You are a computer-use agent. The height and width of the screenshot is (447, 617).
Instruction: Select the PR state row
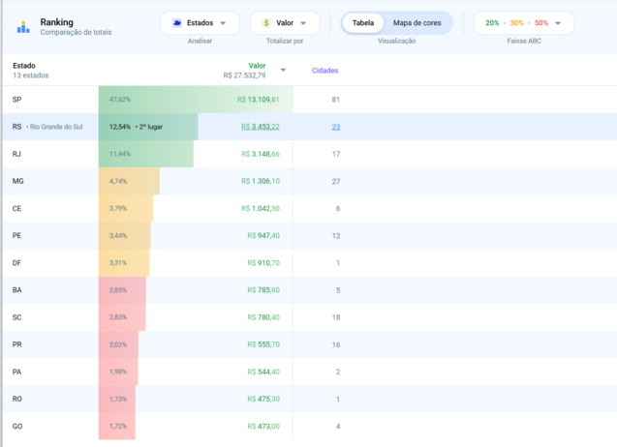(310, 344)
